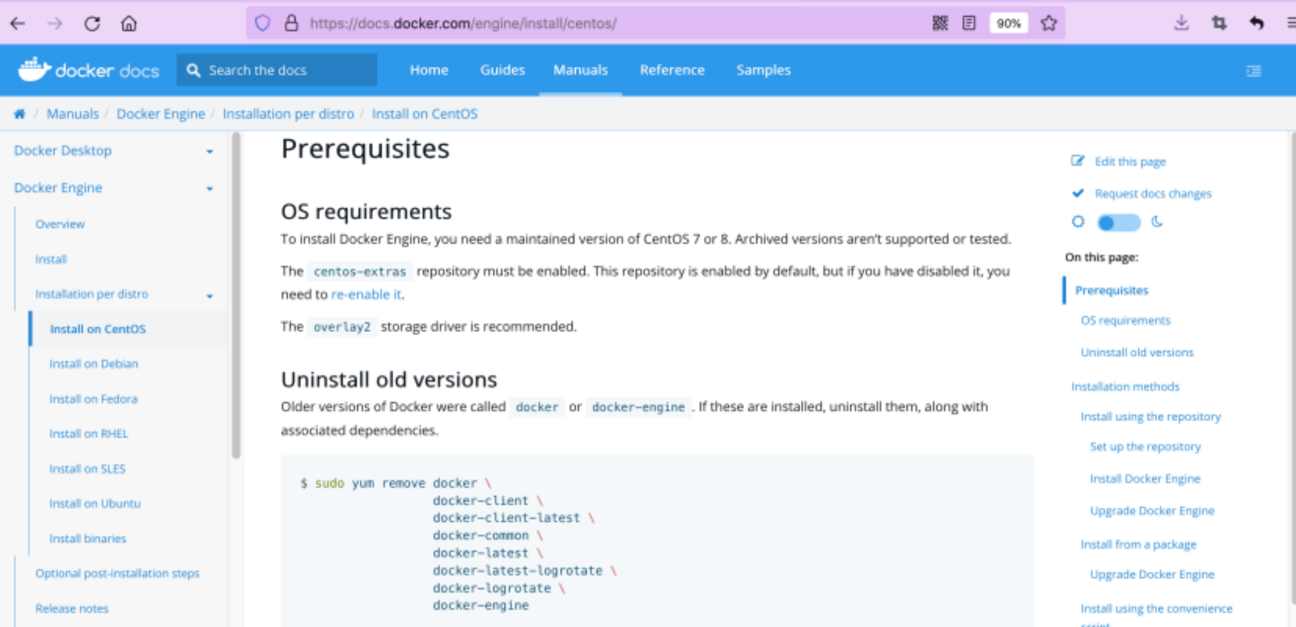This screenshot has width=1296, height=627.
Task: Open Install on Fedora sidebar item
Action: tap(93, 399)
